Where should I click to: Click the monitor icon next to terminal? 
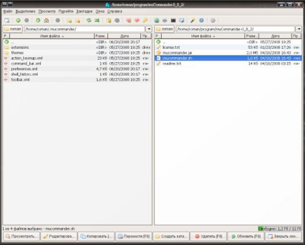182,20
